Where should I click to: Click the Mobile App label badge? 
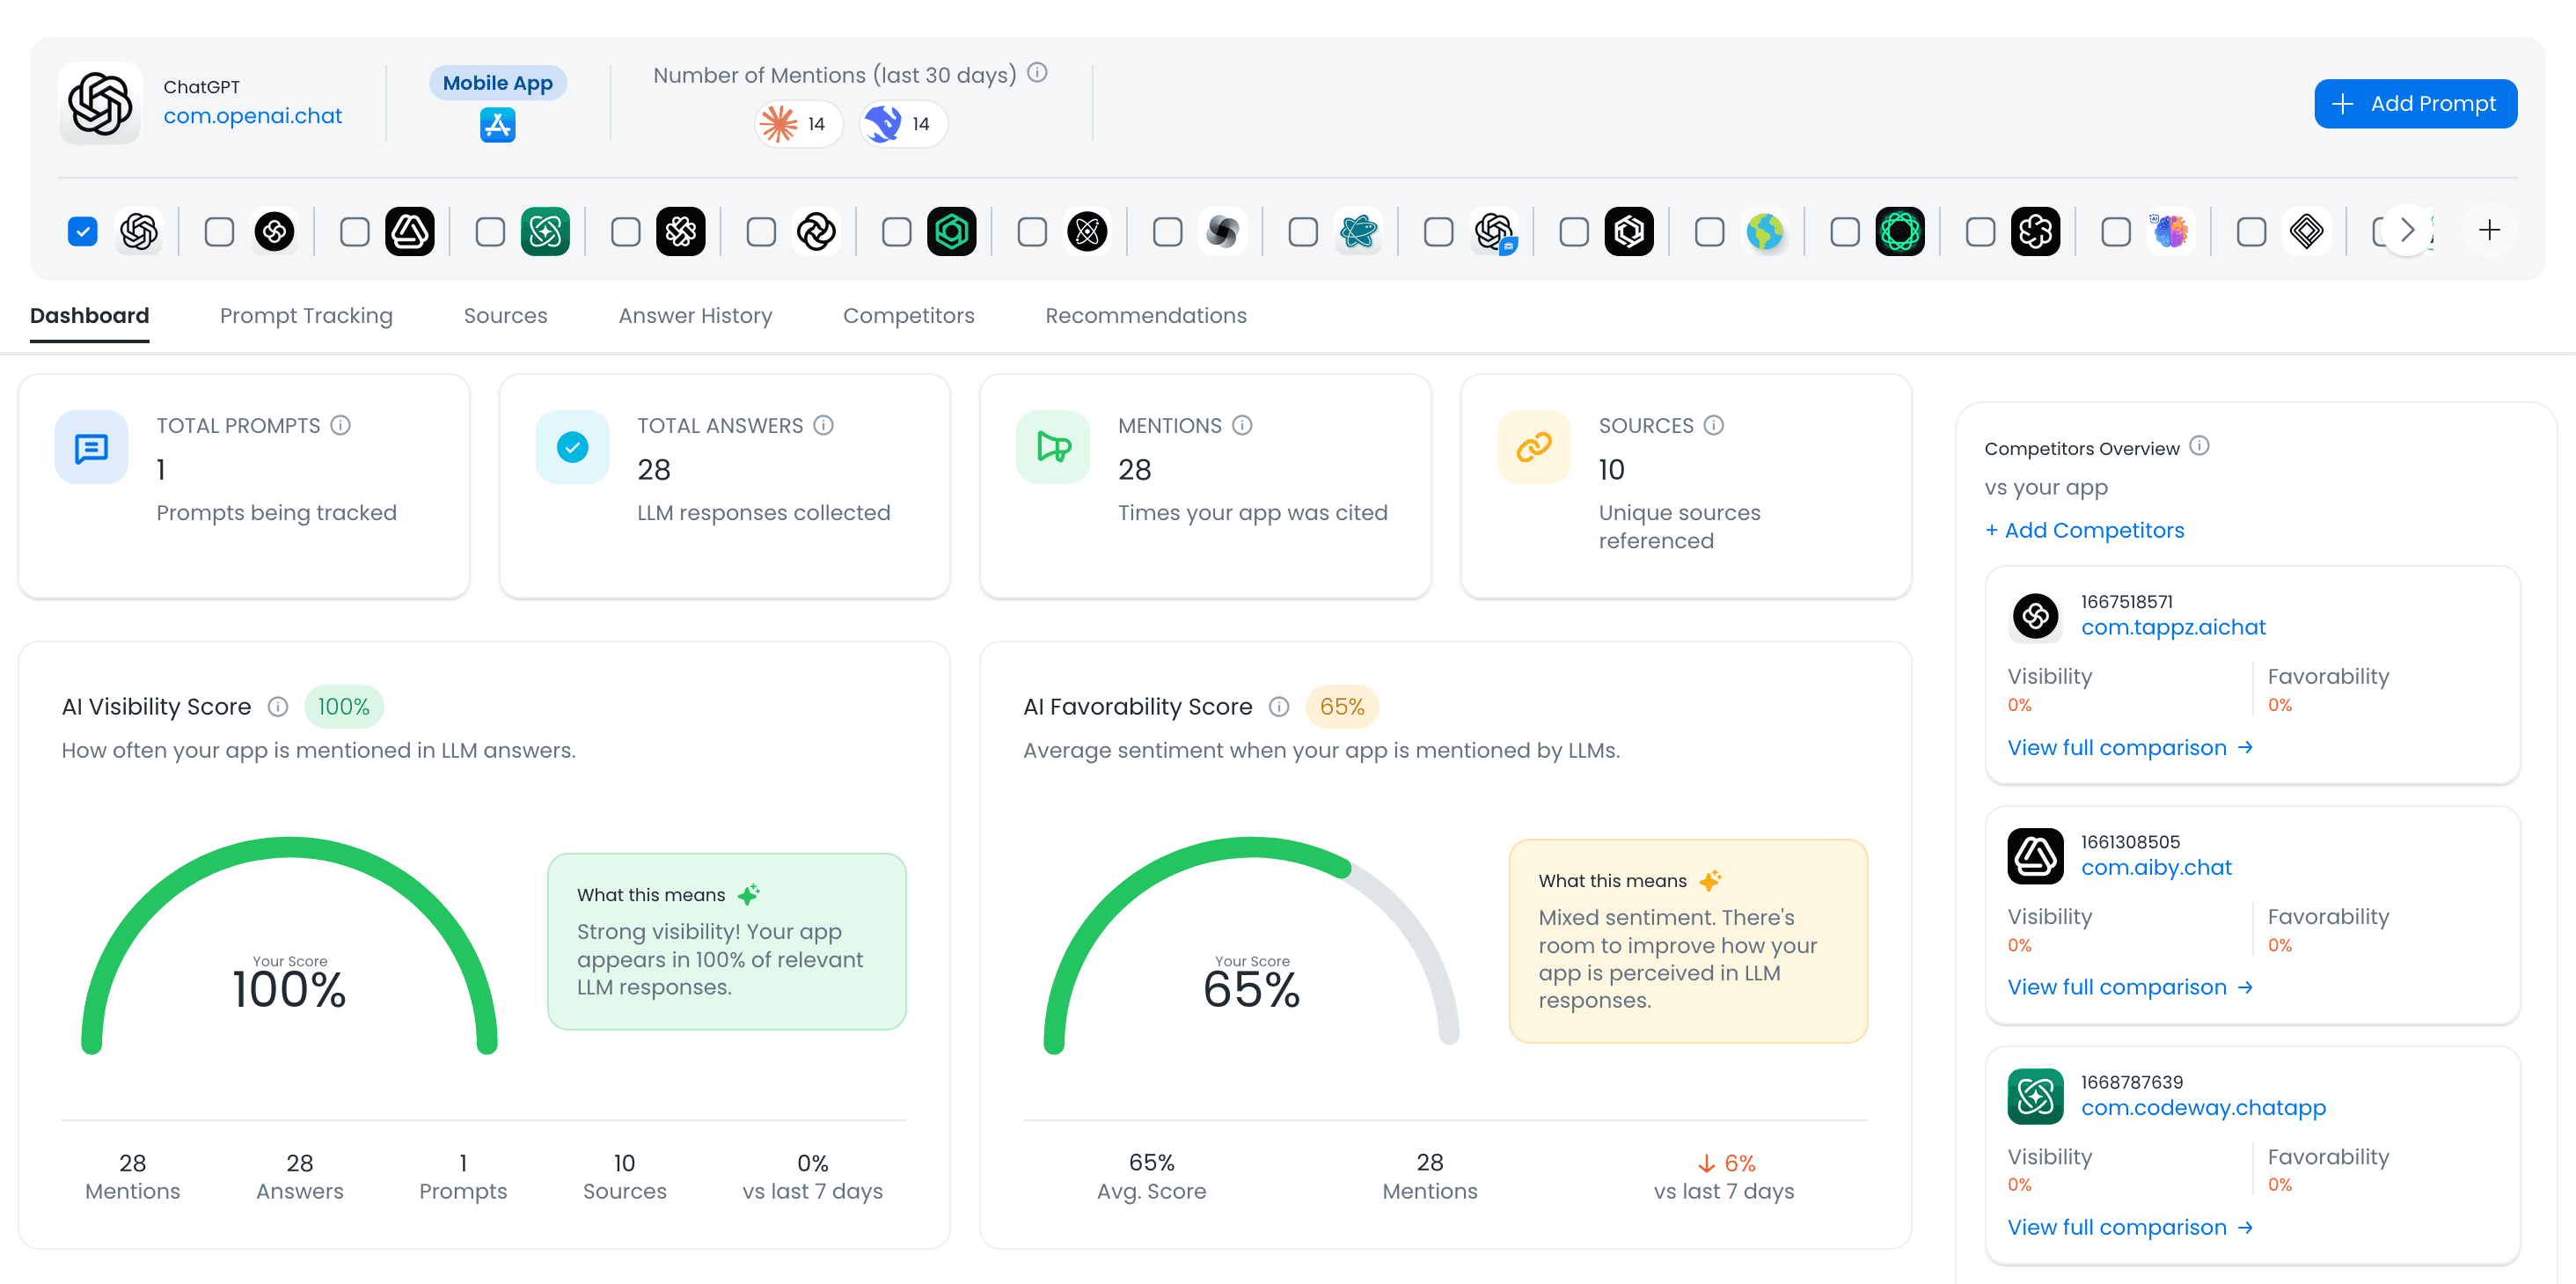click(x=497, y=83)
